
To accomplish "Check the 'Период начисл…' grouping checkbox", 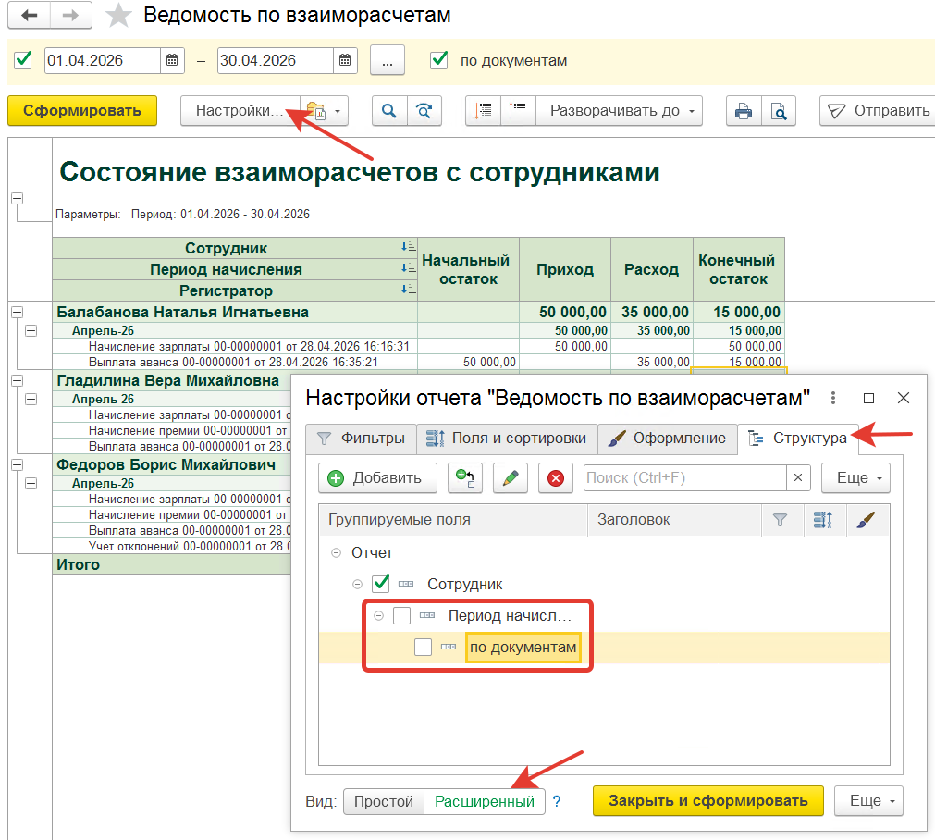I will (402, 615).
